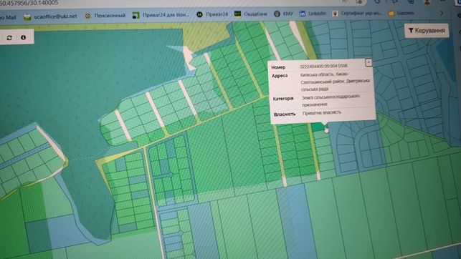Expand the bookmarks overflow chevron
The height and width of the screenshot is (259, 461).
coord(442,13)
